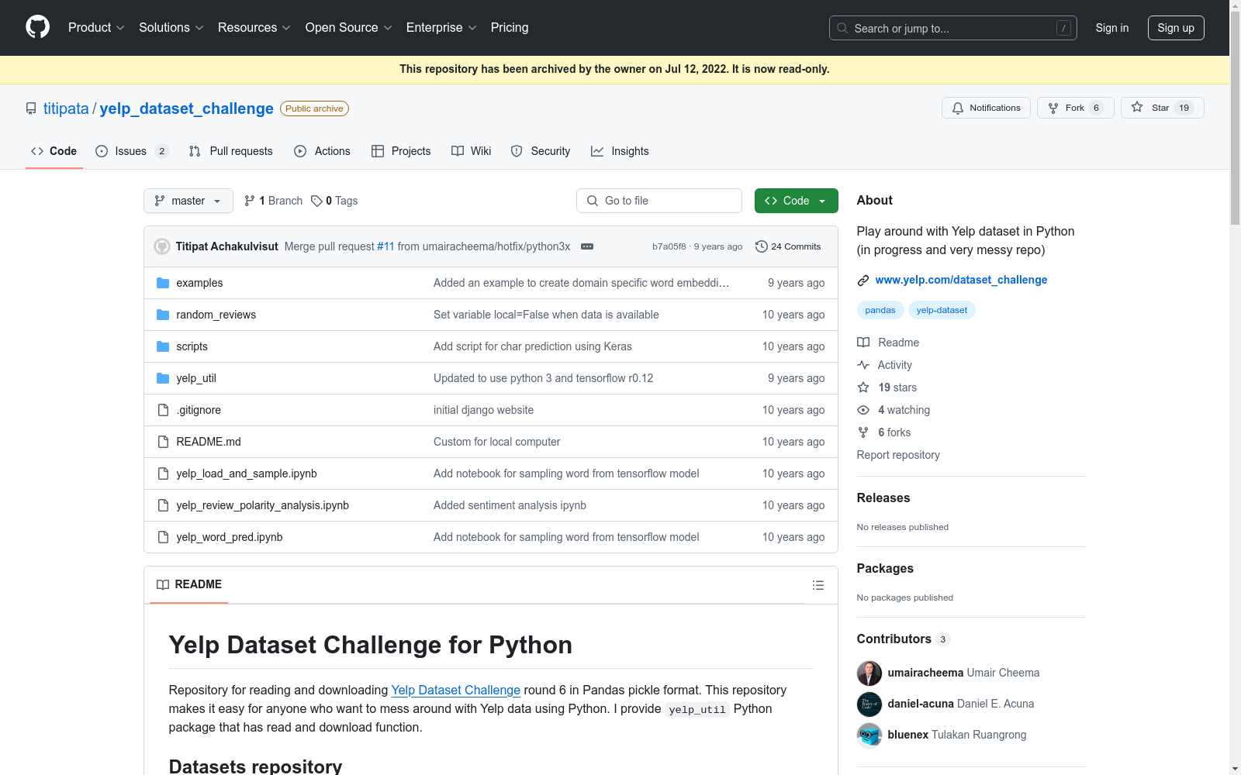This screenshot has height=775, width=1241.
Task: Expand the Product menu
Action: (x=96, y=28)
